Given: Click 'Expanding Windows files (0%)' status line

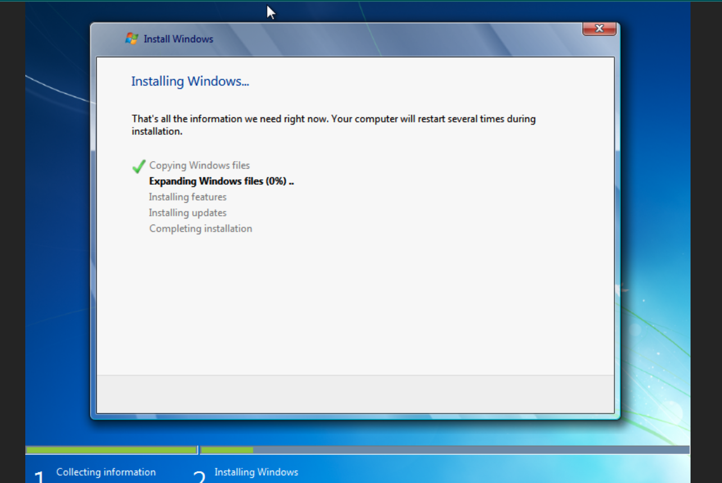Looking at the screenshot, I should [221, 181].
